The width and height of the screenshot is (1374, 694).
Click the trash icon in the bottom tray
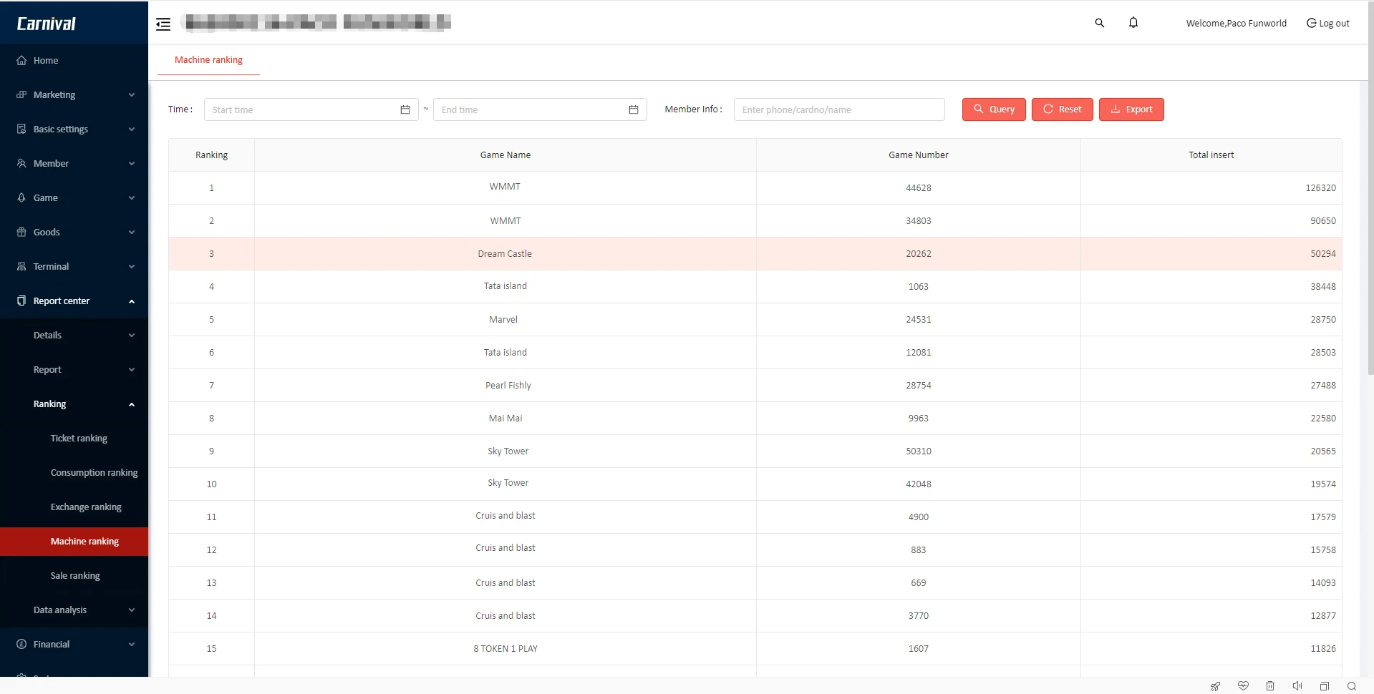point(1271,685)
